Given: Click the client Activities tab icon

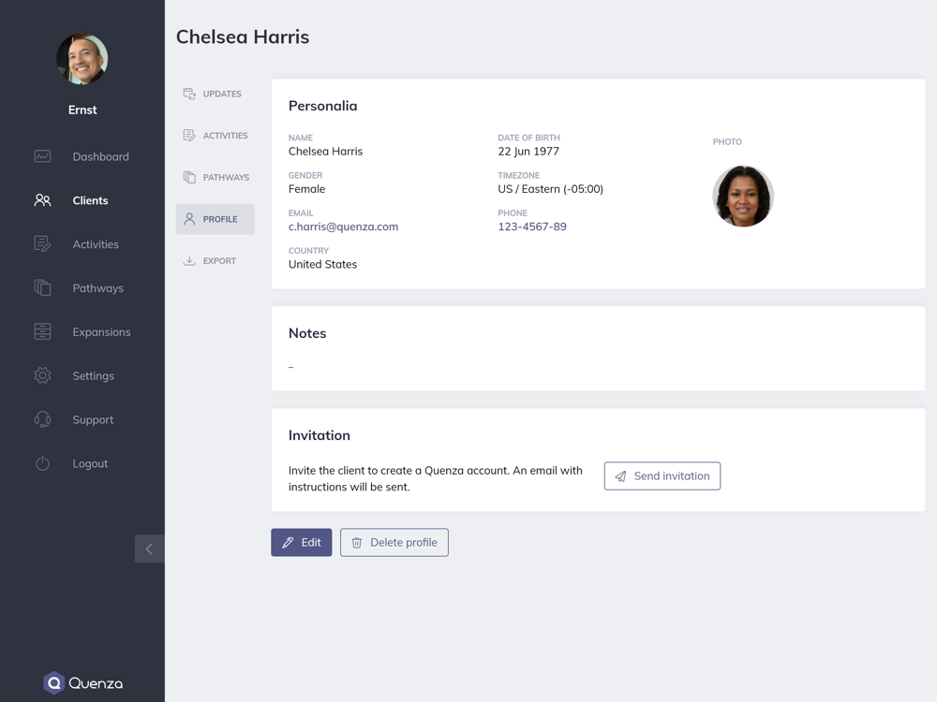Looking at the screenshot, I should pos(189,136).
